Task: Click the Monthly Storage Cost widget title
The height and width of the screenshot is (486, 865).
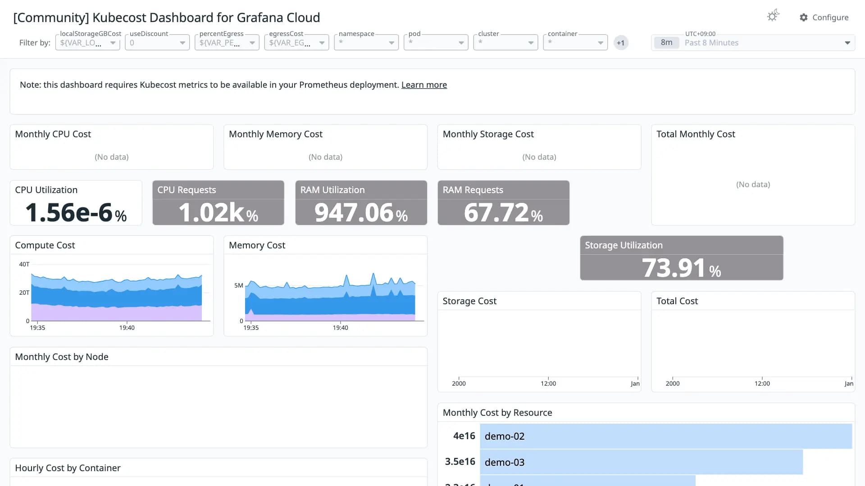Action: click(488, 134)
